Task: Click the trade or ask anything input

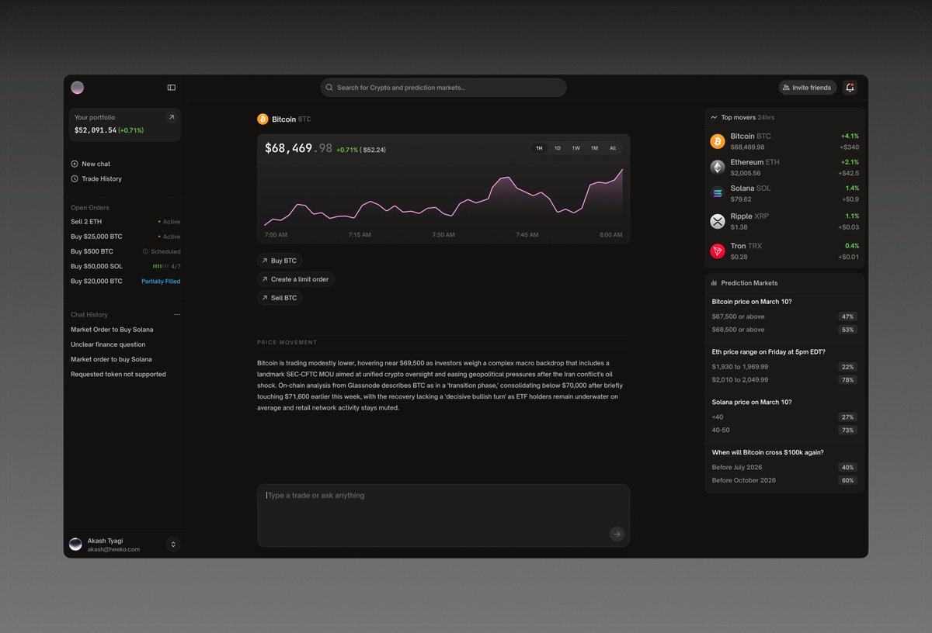Action: pyautogui.click(x=443, y=515)
